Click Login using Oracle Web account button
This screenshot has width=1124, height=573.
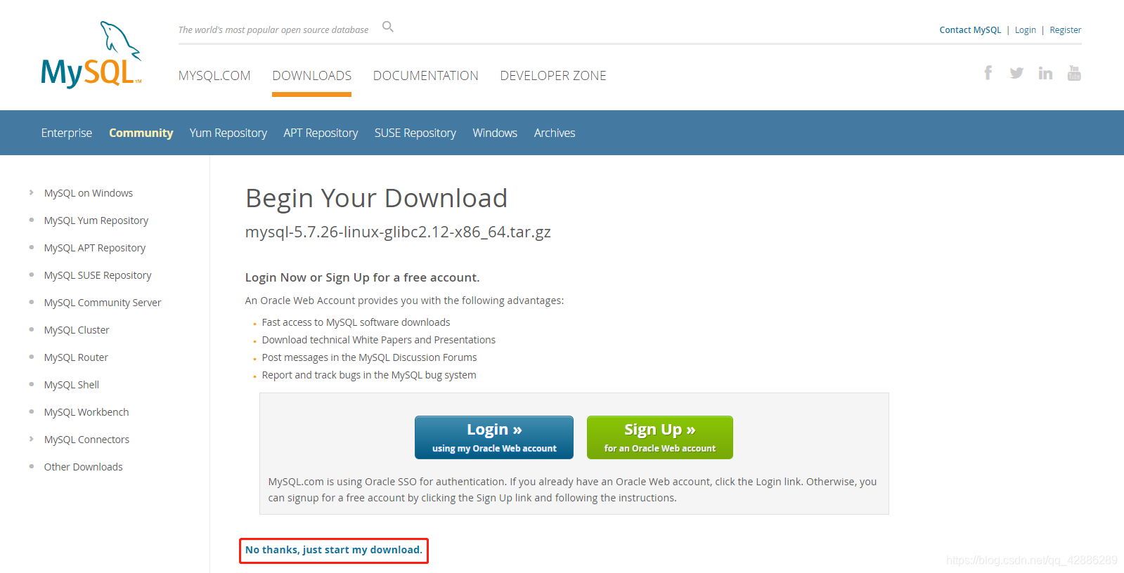(494, 437)
